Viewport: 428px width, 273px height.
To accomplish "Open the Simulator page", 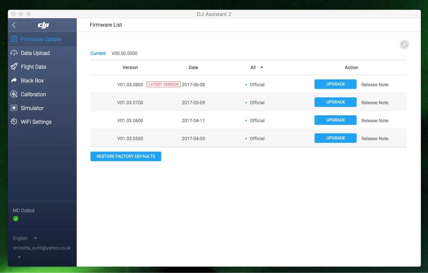I will click(42, 108).
